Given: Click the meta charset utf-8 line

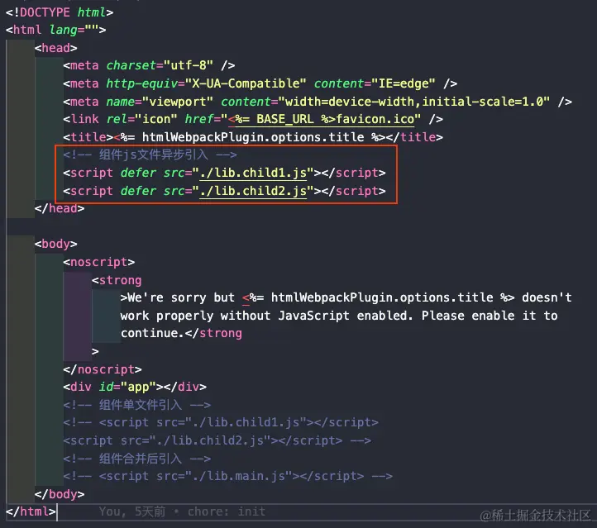Looking at the screenshot, I should pyautogui.click(x=149, y=65).
